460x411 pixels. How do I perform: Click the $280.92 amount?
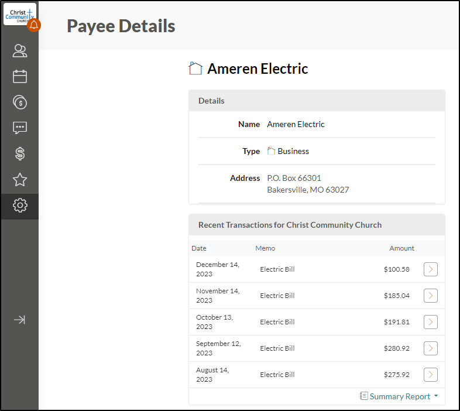tap(396, 348)
